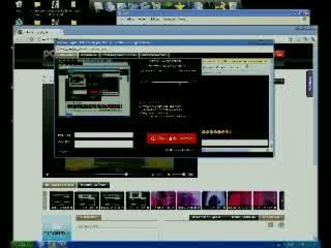Click the yellow emoticon row in popup

point(217,132)
